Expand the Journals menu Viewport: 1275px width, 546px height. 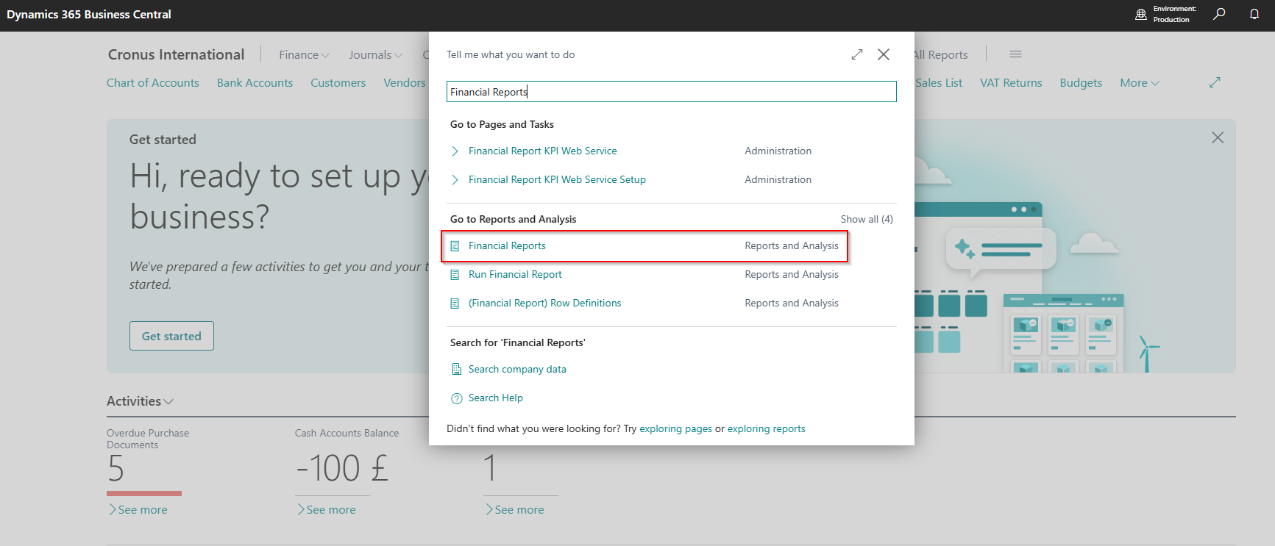(x=376, y=54)
